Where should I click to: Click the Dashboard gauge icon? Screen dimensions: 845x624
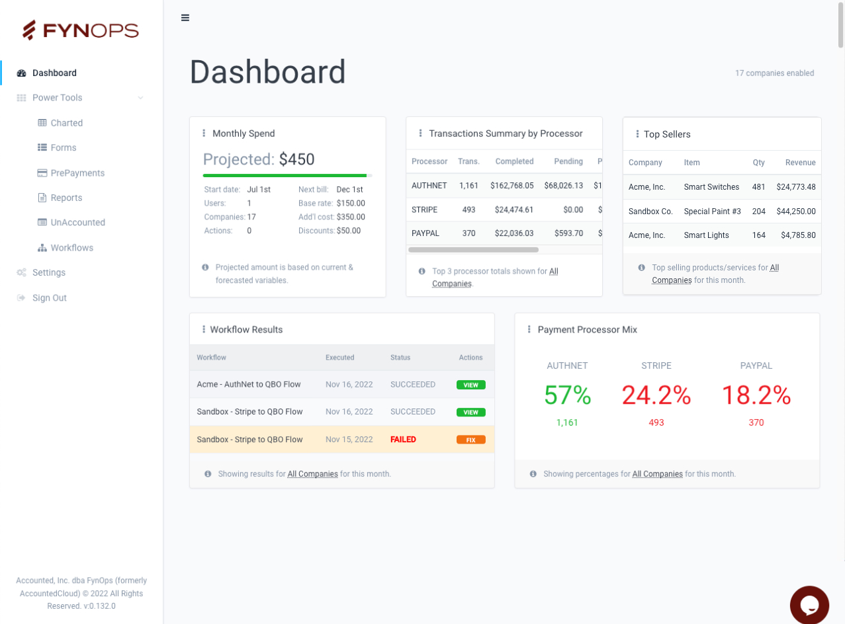[22, 73]
